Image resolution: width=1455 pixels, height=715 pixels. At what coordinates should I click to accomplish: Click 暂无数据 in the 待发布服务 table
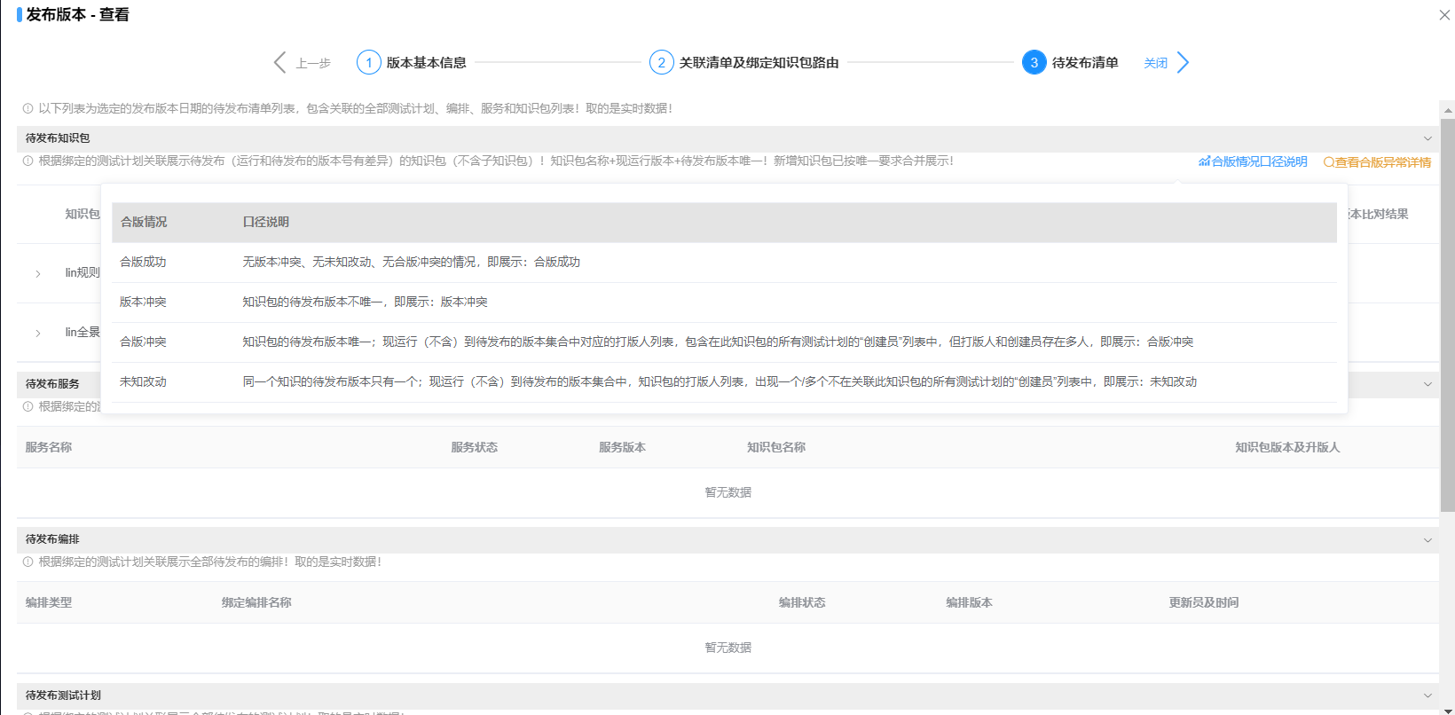(728, 492)
